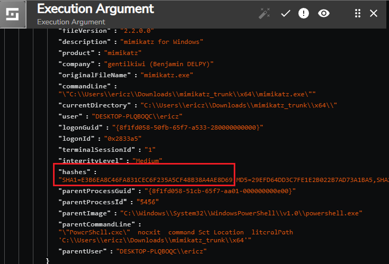Select parentUser value "DESKTOP-PLQBOQC\\ericz"

coord(162,251)
